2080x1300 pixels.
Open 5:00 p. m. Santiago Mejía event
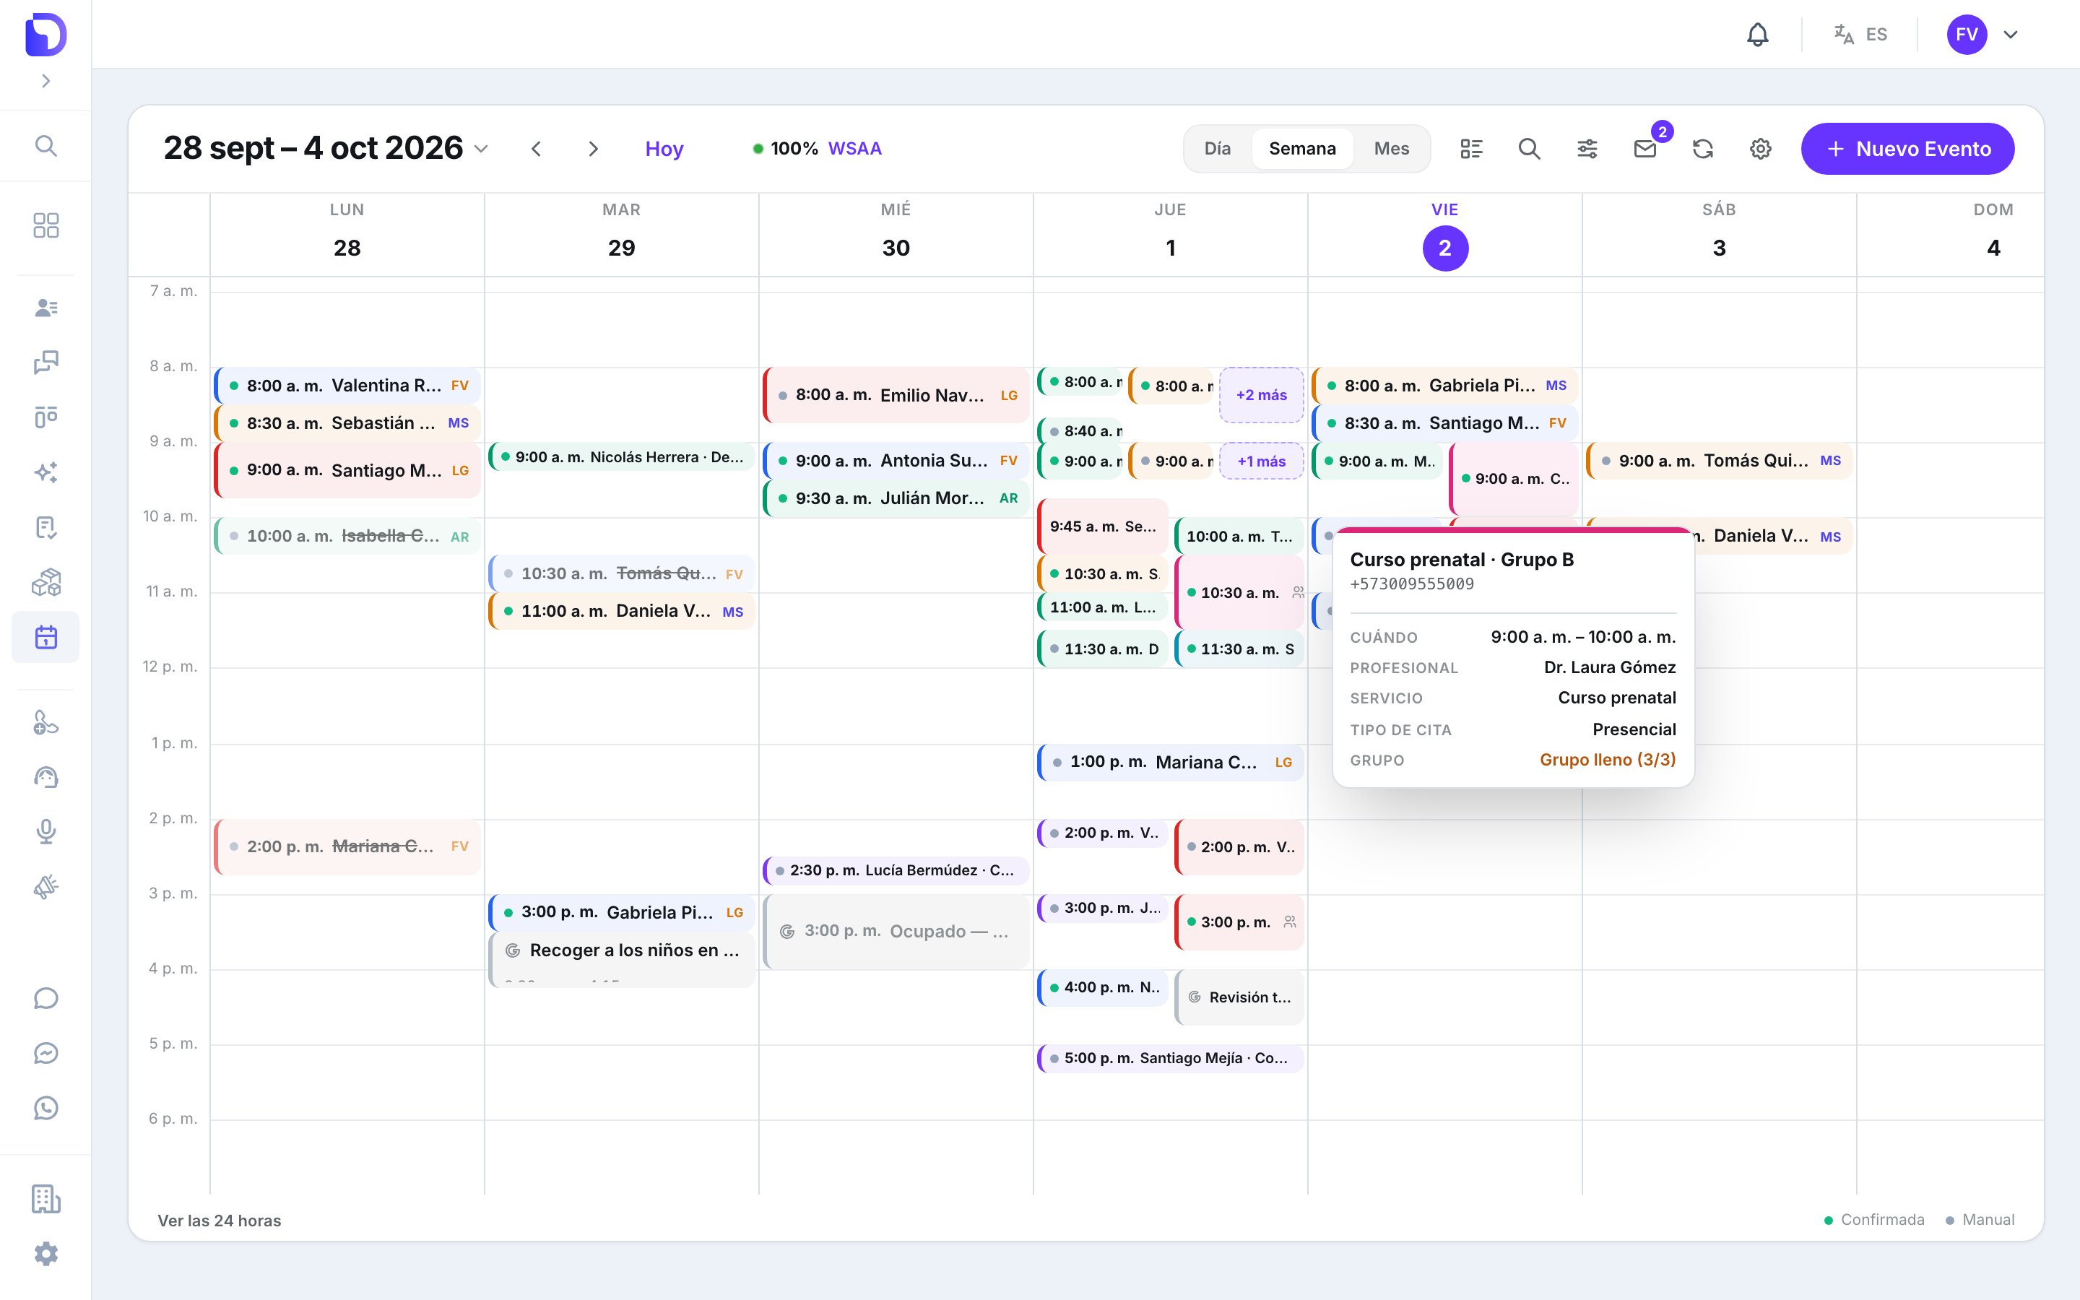pos(1171,1058)
